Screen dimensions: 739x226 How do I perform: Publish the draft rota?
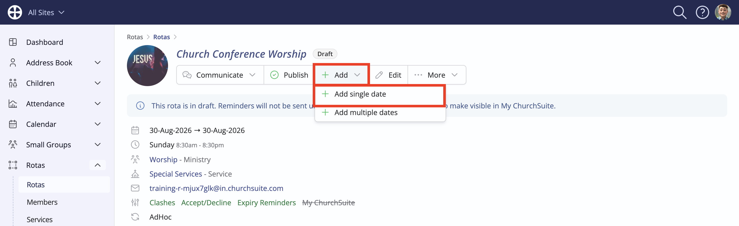pyautogui.click(x=289, y=75)
